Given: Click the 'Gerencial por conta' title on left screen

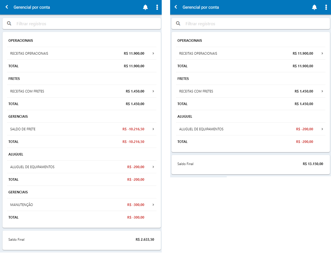Looking at the screenshot, I should click(x=32, y=7).
